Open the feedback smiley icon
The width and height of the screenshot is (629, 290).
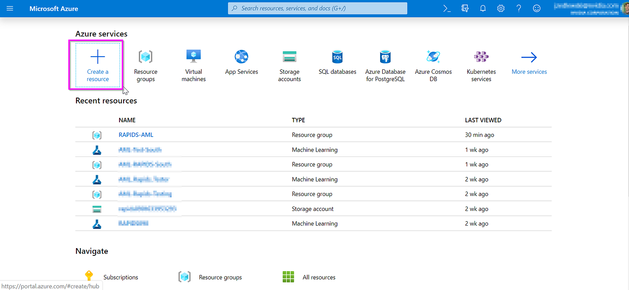(536, 9)
